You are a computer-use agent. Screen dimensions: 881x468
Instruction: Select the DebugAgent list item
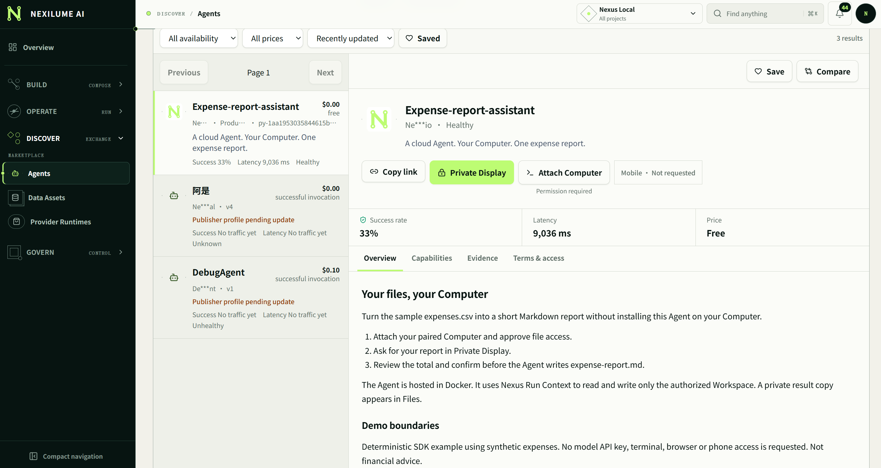251,298
